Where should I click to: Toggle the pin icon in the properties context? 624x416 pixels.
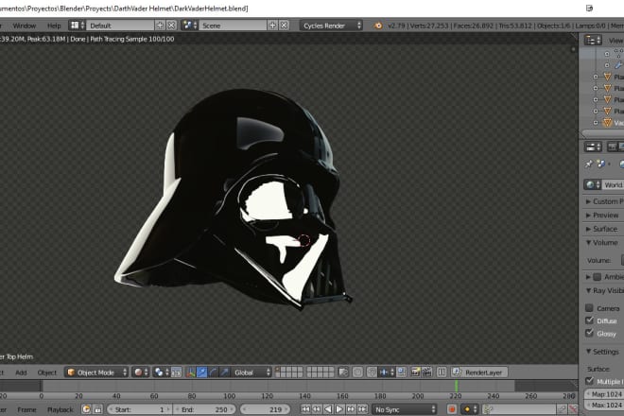click(x=588, y=164)
